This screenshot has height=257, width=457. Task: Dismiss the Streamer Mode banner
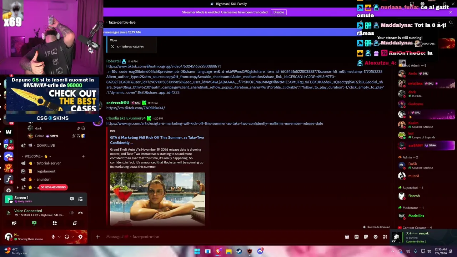[451, 12]
